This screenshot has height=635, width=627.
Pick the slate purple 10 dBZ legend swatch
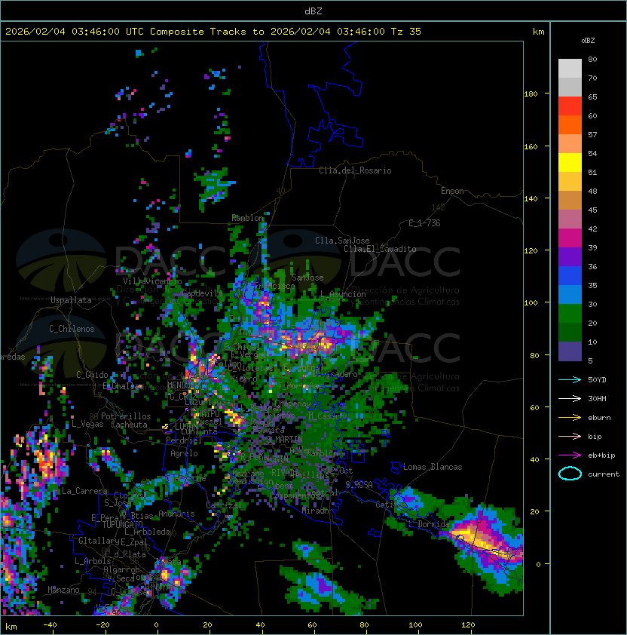[570, 351]
